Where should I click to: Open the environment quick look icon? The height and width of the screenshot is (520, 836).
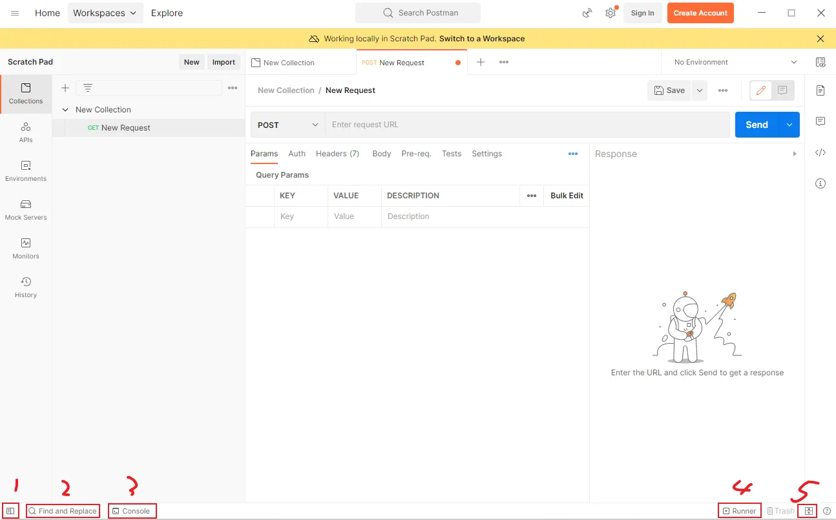pos(820,62)
